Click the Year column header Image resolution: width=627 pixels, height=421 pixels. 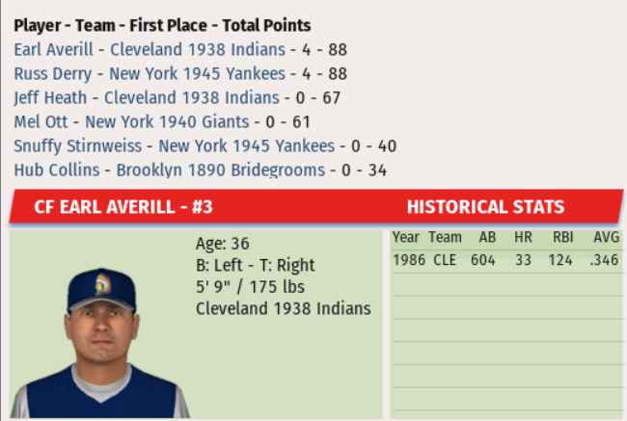tap(405, 237)
